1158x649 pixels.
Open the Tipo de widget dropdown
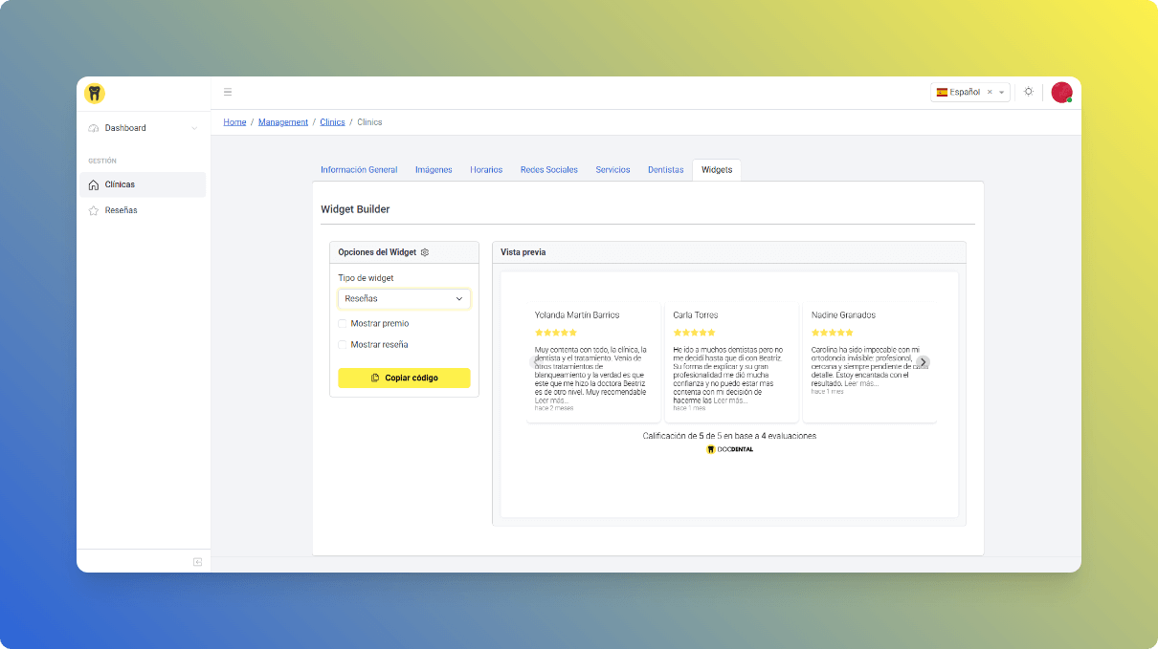tap(404, 299)
